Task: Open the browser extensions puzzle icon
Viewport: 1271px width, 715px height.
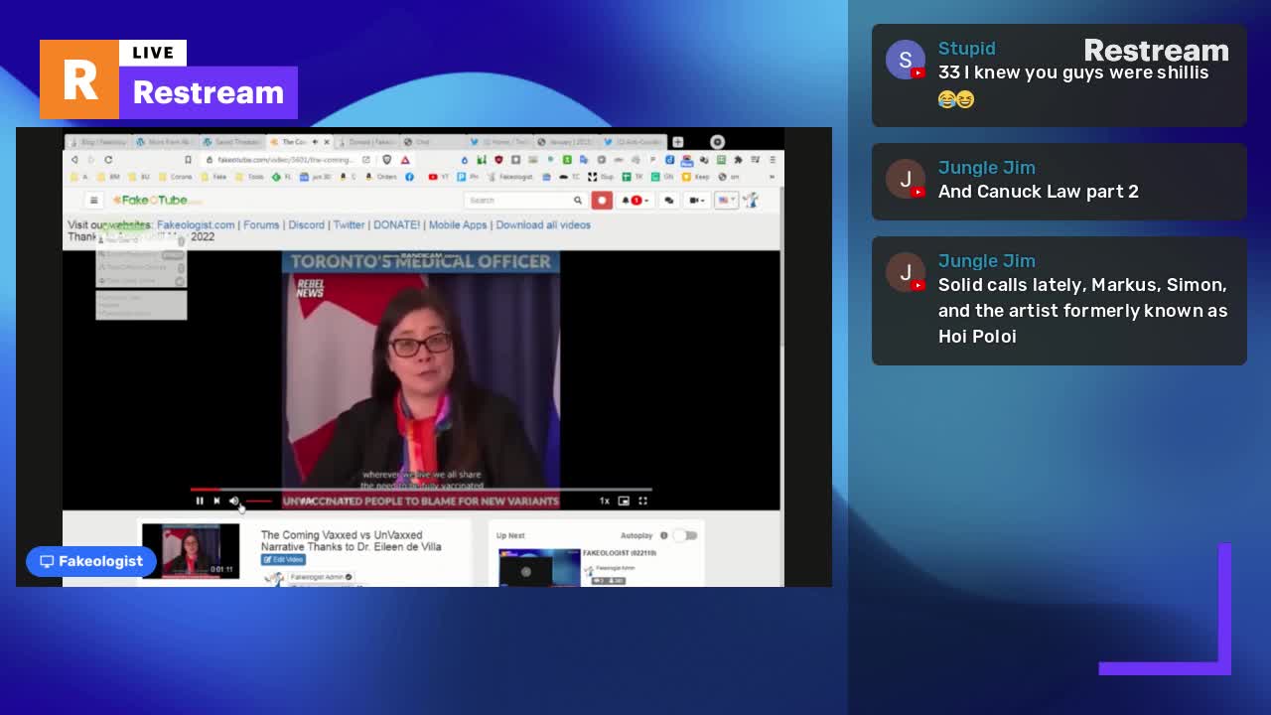Action: pos(738,160)
